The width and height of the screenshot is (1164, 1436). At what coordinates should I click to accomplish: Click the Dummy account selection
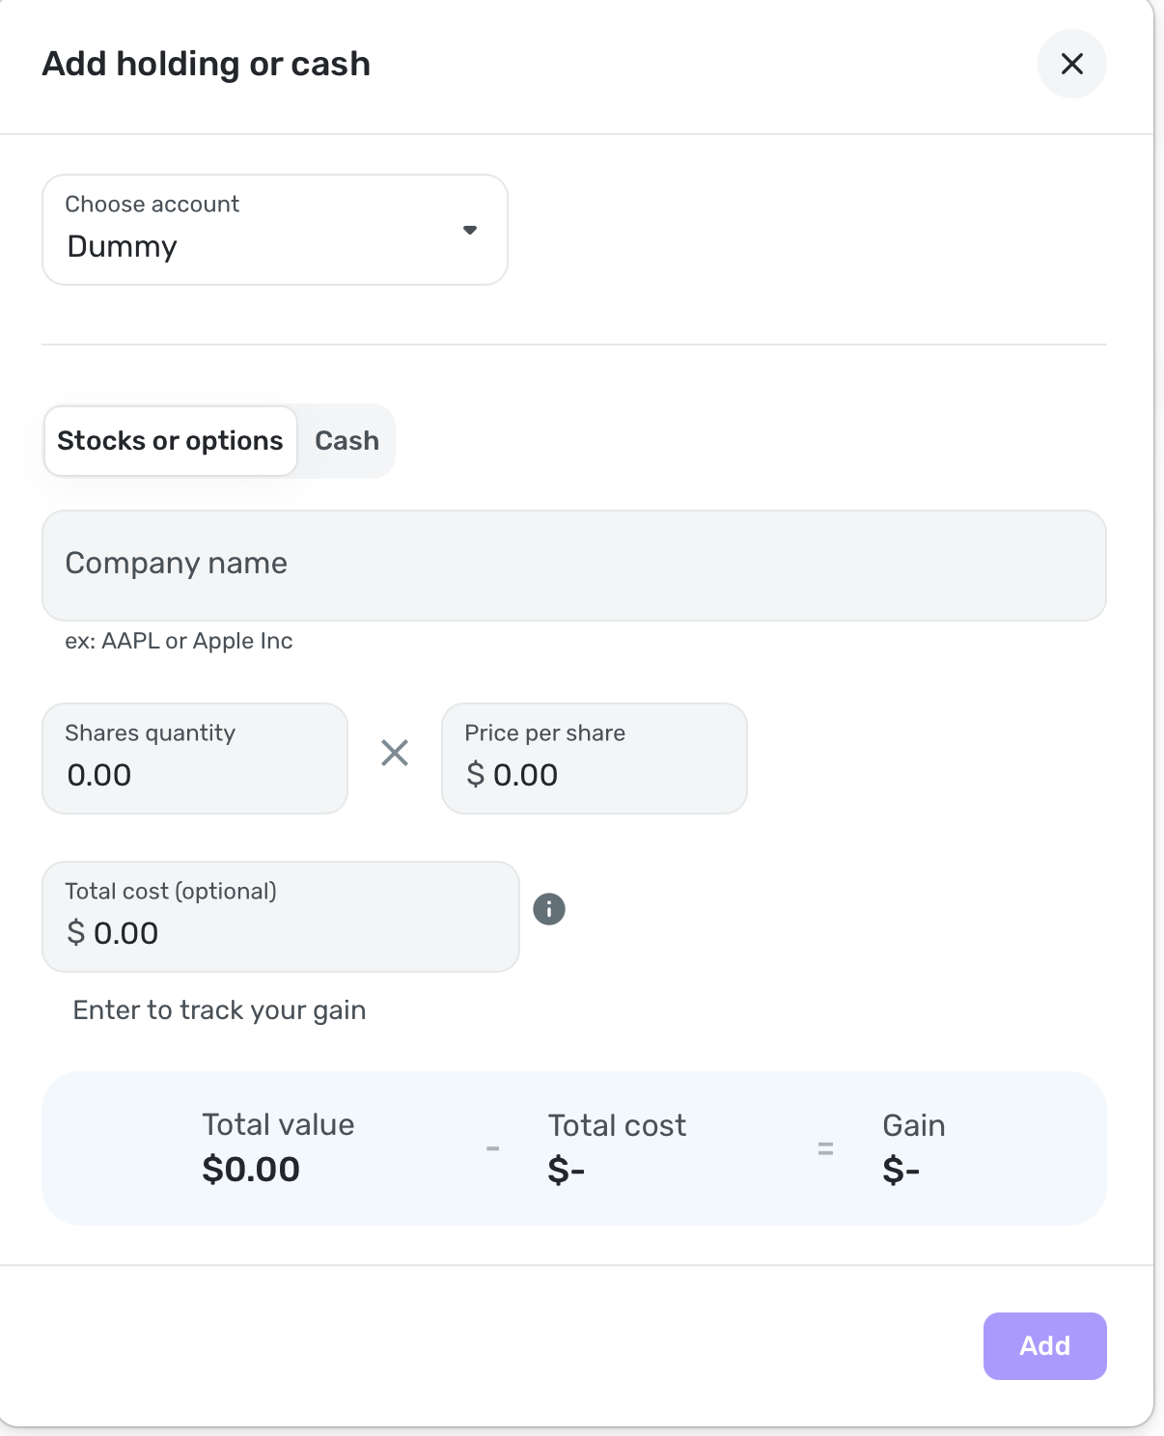123,247
